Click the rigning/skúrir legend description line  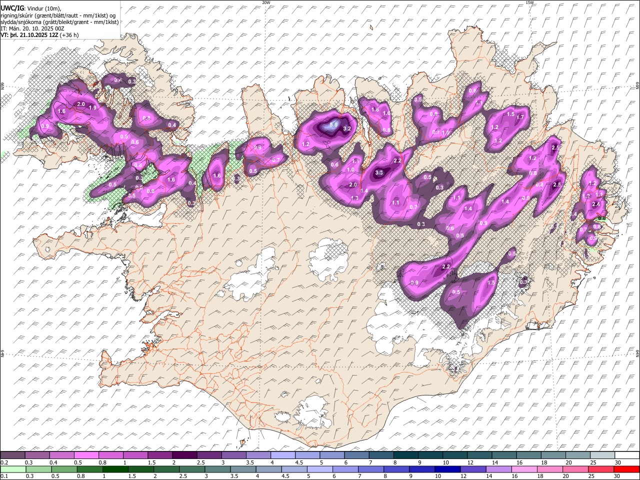click(x=58, y=15)
